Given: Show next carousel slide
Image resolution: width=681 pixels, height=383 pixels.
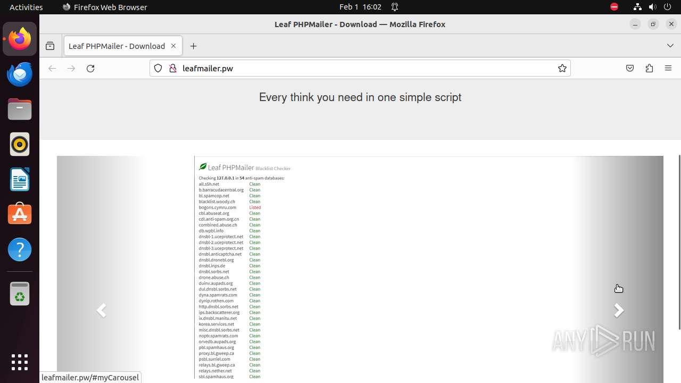Looking at the screenshot, I should click(x=619, y=310).
